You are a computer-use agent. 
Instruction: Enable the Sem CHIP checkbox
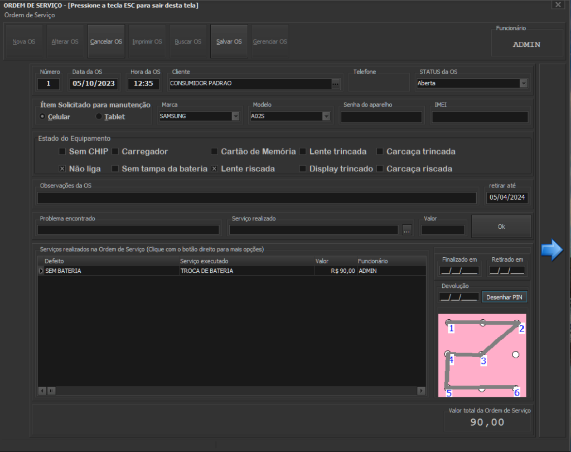(x=62, y=151)
